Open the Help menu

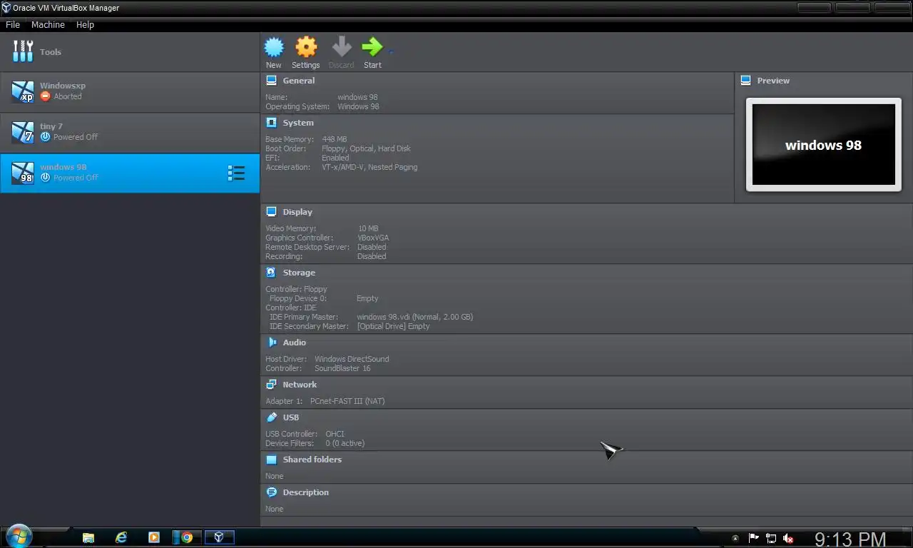coord(85,24)
